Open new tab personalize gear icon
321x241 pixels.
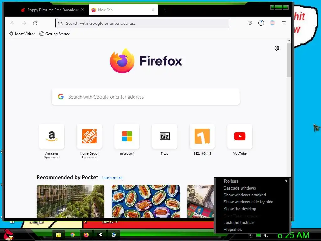pos(277,48)
